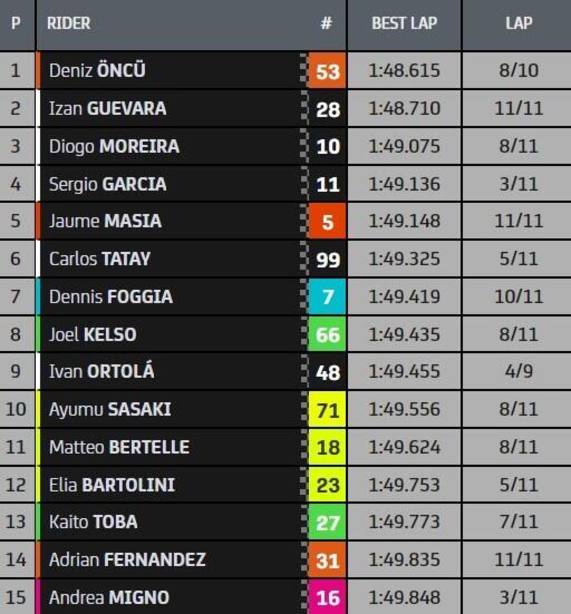Viewport: 571px width, 614px height.
Task: Click Elia Bartolini's best lap 1:49.753
Action: click(404, 485)
